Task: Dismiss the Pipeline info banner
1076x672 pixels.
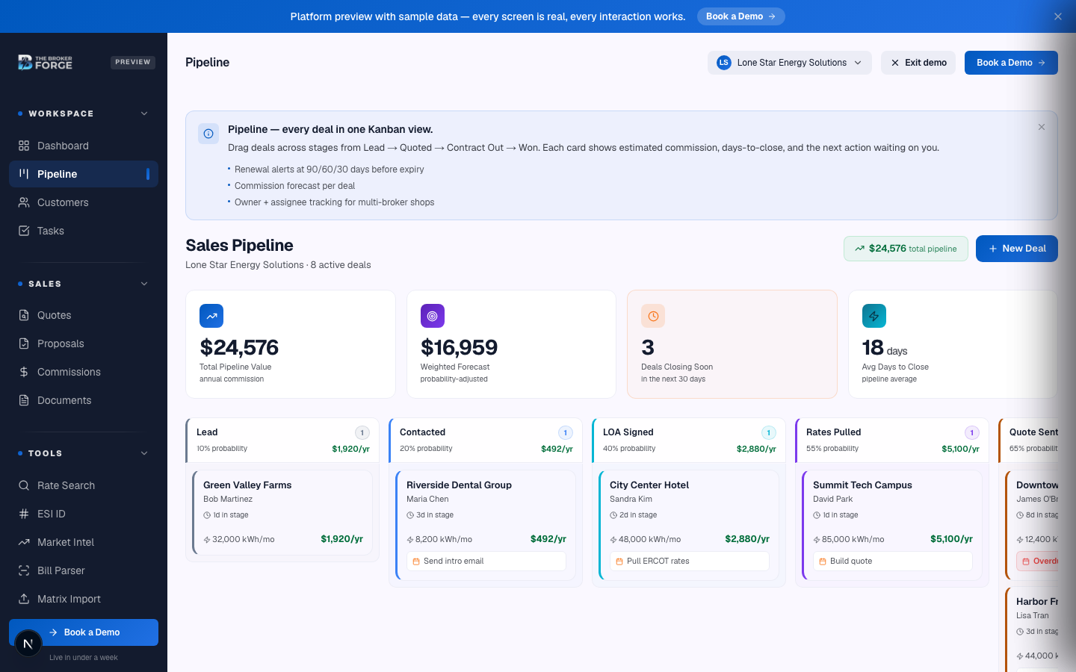Action: click(1042, 127)
